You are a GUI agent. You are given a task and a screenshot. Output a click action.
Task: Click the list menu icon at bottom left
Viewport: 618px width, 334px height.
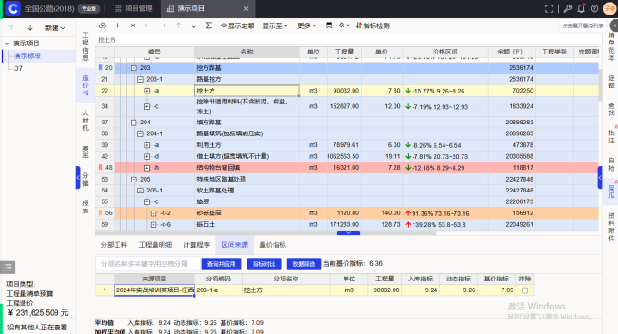coord(8,268)
